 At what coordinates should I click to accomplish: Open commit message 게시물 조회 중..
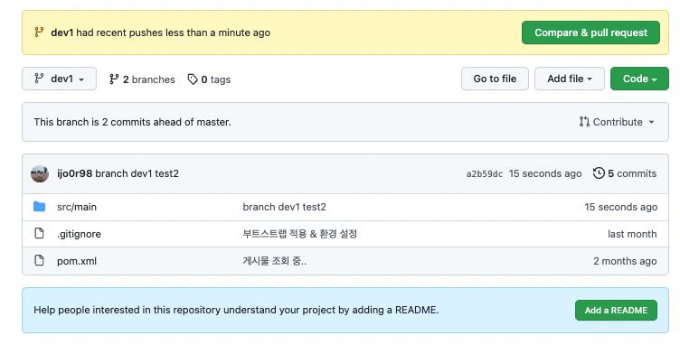pos(275,261)
